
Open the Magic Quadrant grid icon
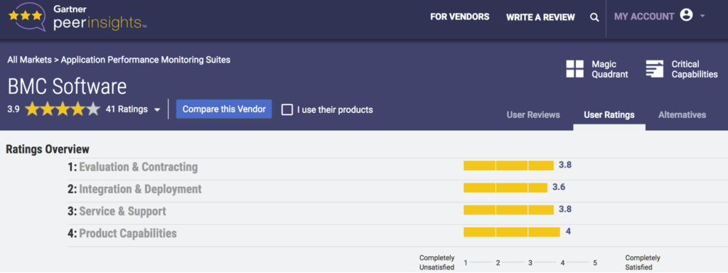coord(574,69)
